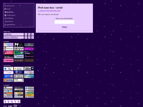
Task: Go to next FediRing site arrow
Action: (x=33, y=34)
